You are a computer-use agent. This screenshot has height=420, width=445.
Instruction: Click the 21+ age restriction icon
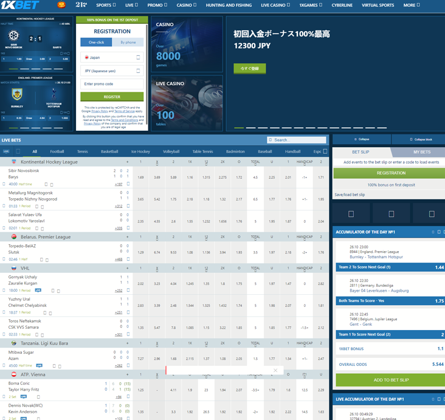click(81, 4)
